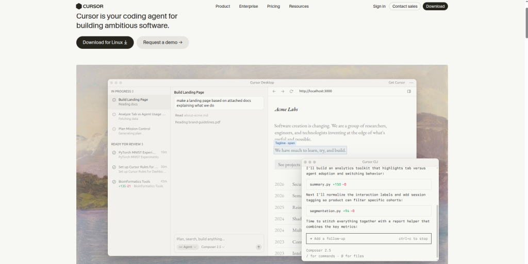Expand the Composer 2.5 model selector
The height and width of the screenshot is (264, 528).
(213, 247)
